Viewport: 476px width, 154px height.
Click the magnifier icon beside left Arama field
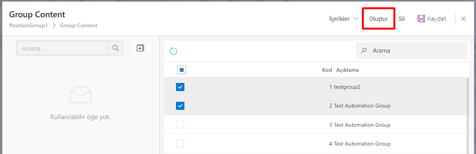(x=116, y=48)
